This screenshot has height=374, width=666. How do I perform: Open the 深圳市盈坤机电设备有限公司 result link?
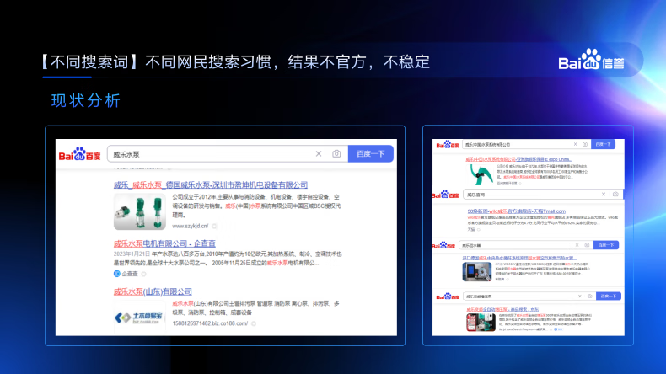click(211, 184)
